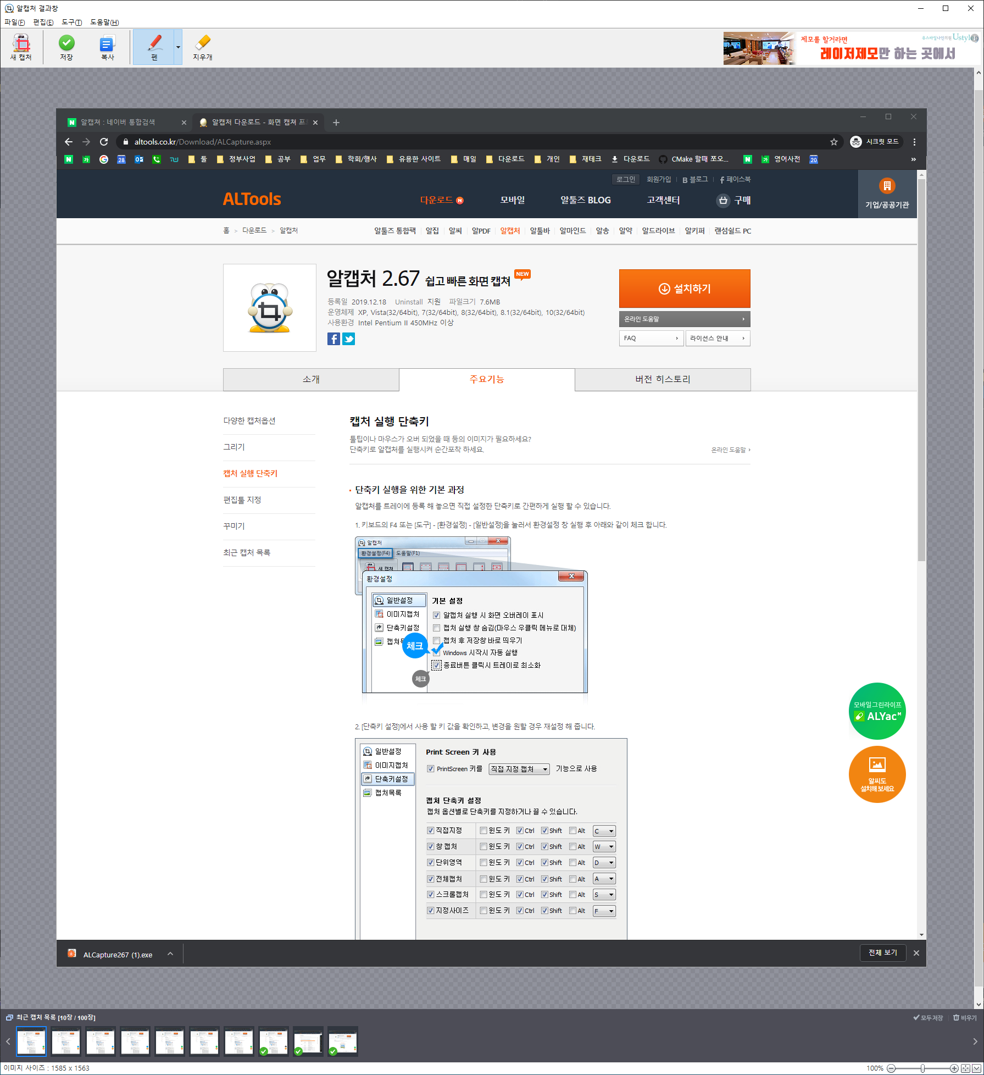The image size is (984, 1075).
Task: Open the FAQ link
Action: click(651, 338)
